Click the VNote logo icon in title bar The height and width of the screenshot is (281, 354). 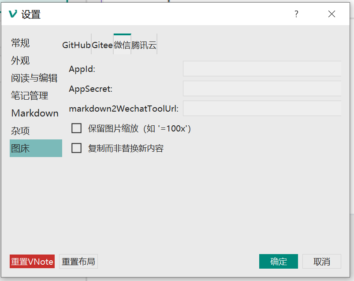pyautogui.click(x=13, y=14)
